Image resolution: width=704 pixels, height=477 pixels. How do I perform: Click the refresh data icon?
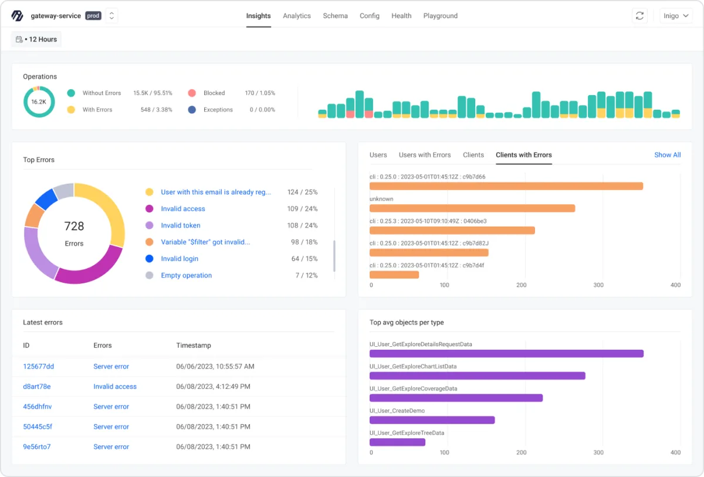tap(639, 16)
